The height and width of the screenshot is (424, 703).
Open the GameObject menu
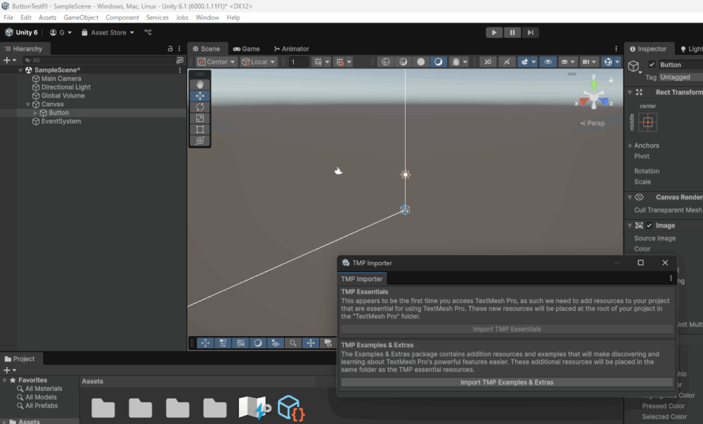coord(81,17)
